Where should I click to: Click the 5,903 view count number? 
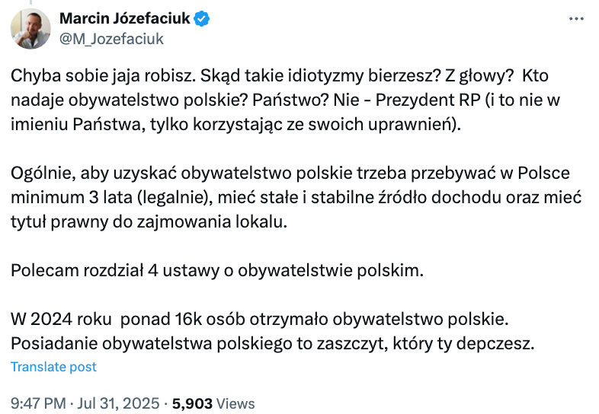pyautogui.click(x=194, y=403)
